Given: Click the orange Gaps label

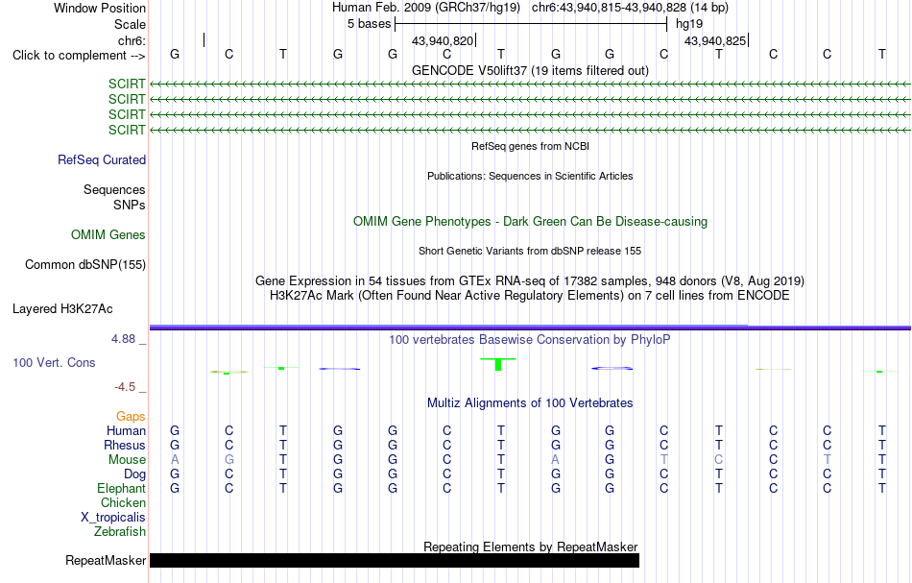Looking at the screenshot, I should coord(131,417).
